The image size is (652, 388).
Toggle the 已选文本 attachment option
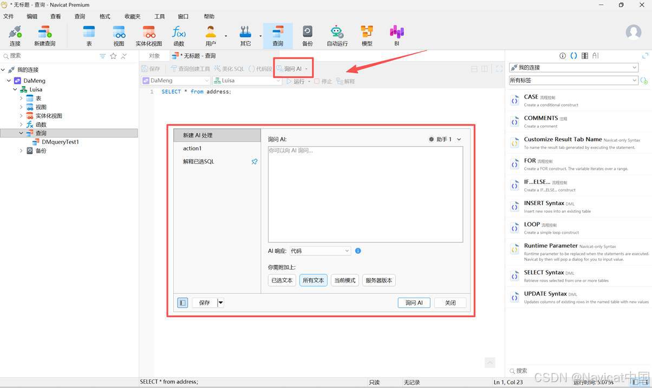[282, 280]
